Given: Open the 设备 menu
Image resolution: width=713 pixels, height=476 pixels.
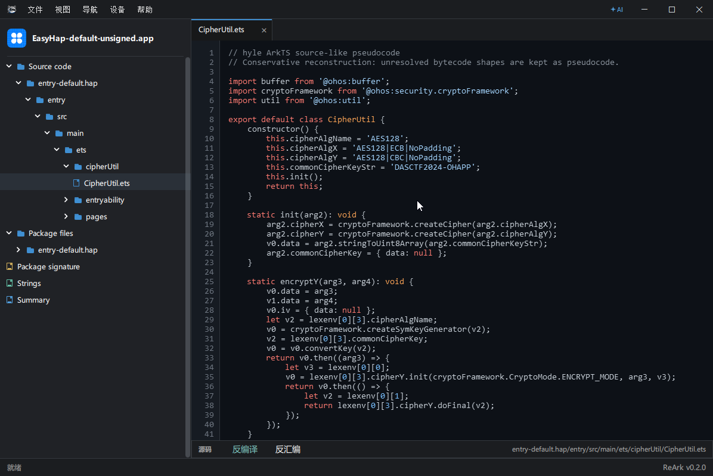Looking at the screenshot, I should [x=117, y=10].
